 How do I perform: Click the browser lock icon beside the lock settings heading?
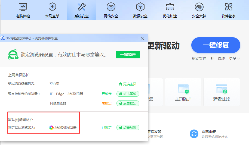point(13,55)
